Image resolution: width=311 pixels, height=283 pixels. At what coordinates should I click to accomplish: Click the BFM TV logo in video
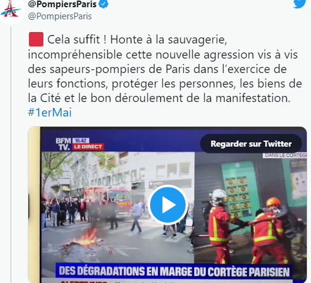click(63, 144)
